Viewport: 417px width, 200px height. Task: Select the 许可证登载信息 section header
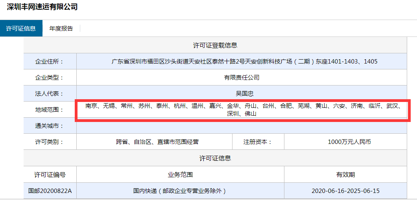215,45
